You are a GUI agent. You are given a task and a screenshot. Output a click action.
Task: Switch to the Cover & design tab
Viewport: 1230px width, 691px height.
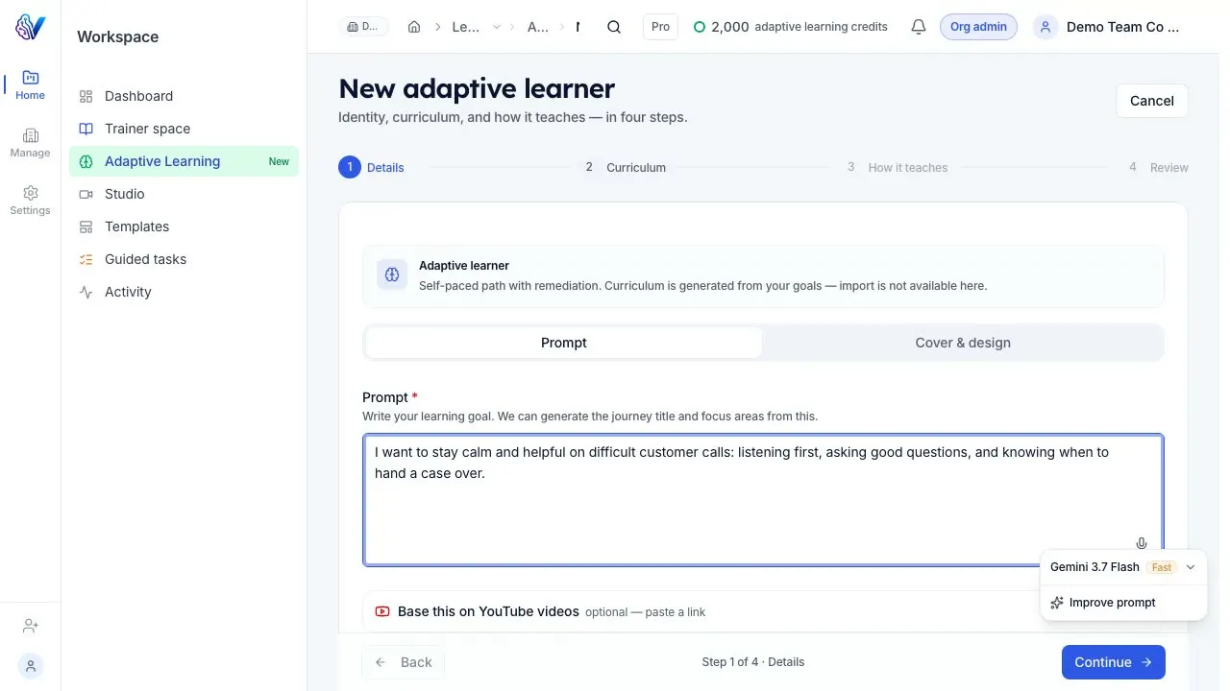963,343
